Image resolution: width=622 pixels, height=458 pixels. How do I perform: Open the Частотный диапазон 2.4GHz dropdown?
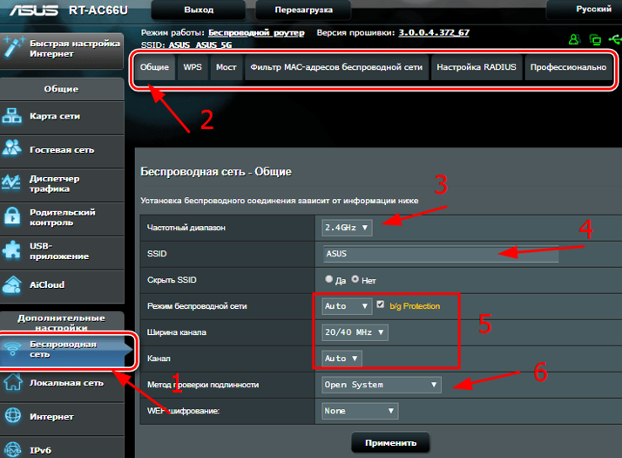tap(347, 228)
